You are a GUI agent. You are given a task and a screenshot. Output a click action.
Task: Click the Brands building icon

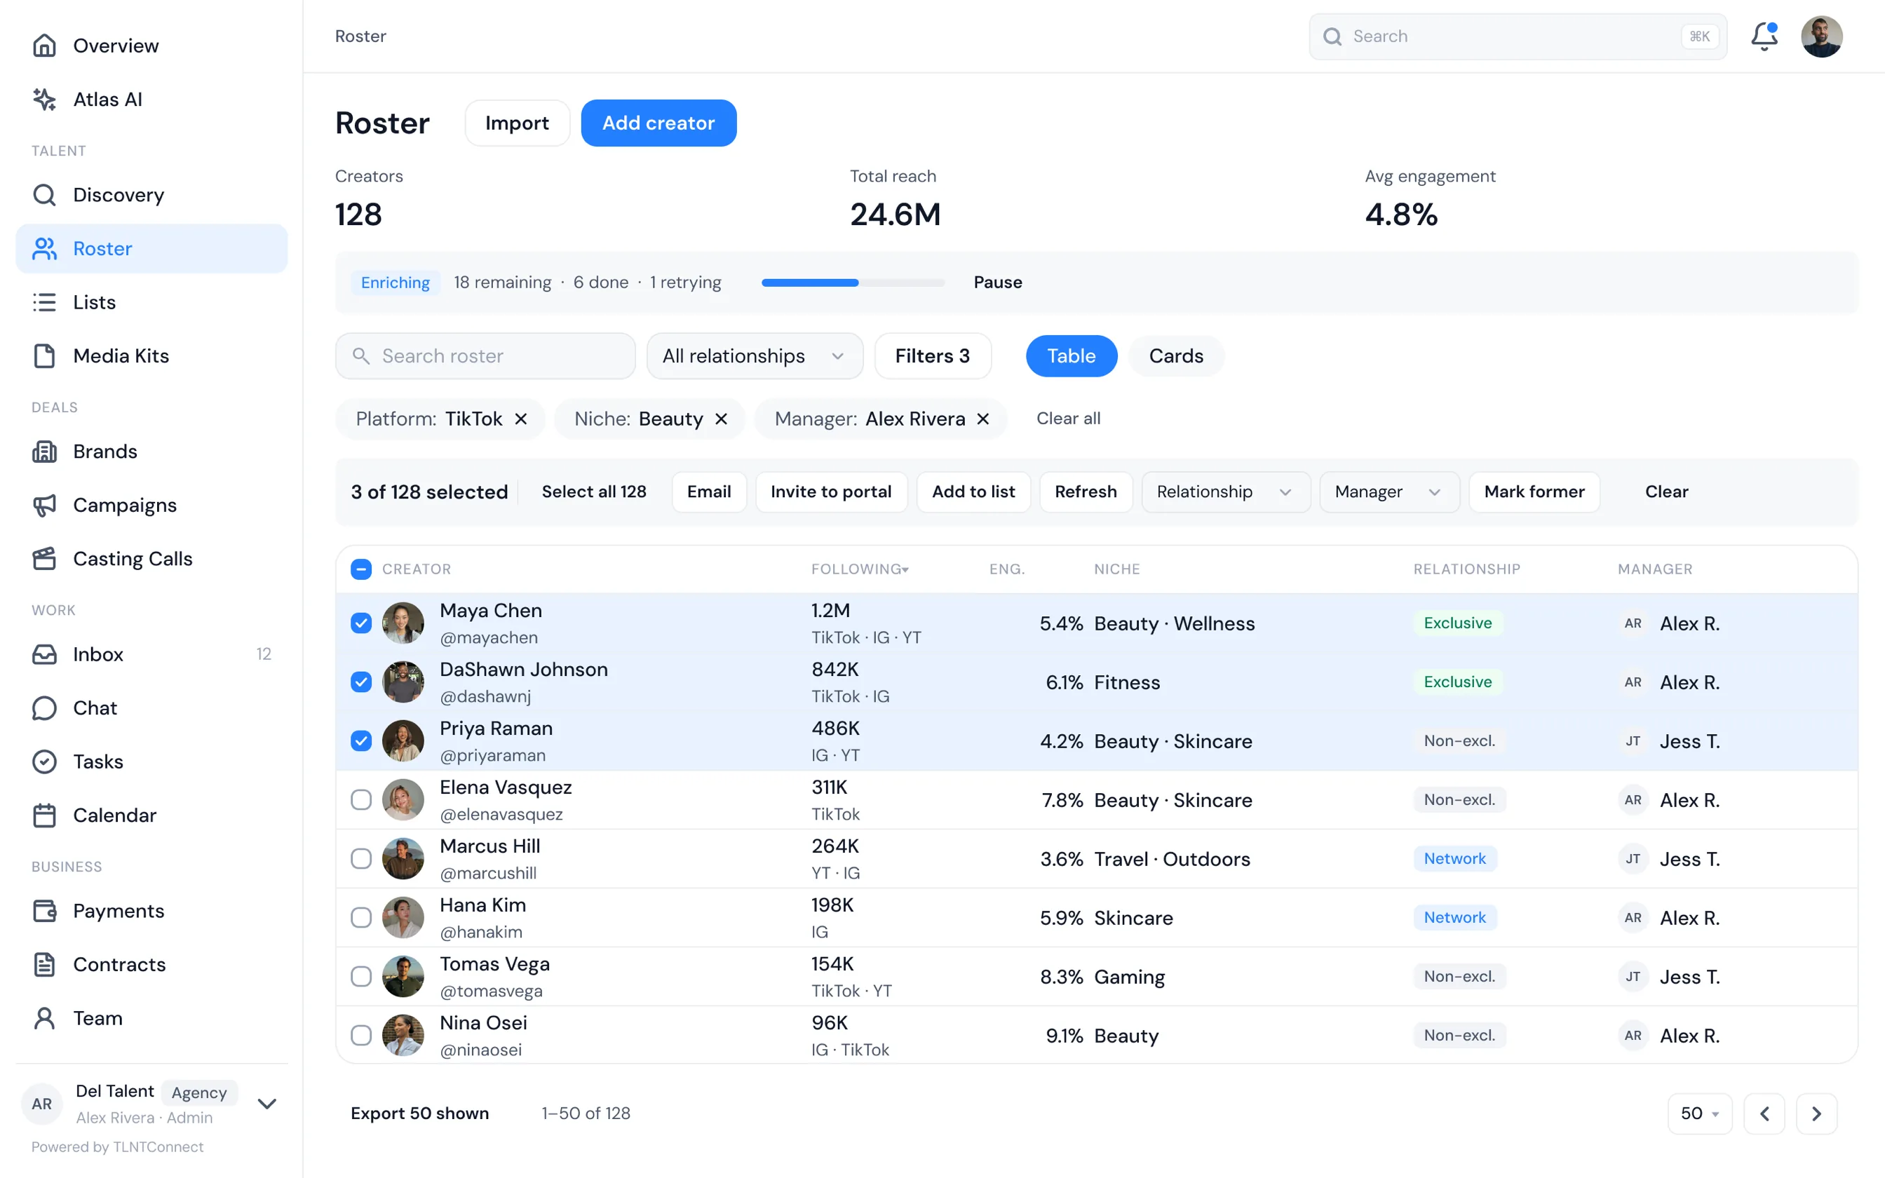pos(44,451)
